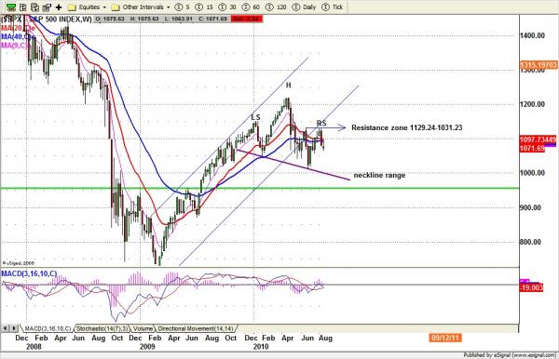The image size is (559, 359).
Task: Select the 5-minute interval button
Action: 183,7
